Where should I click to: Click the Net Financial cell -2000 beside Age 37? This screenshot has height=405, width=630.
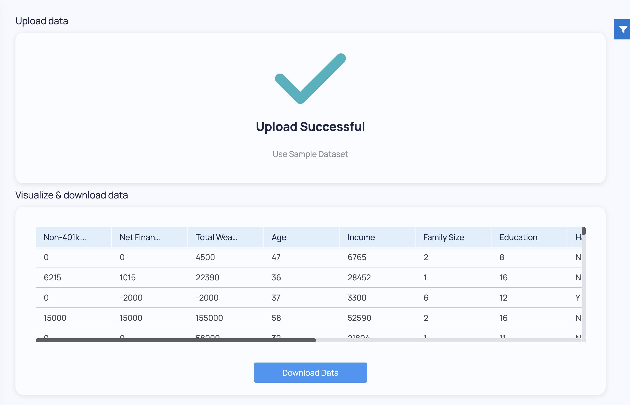[149, 298]
